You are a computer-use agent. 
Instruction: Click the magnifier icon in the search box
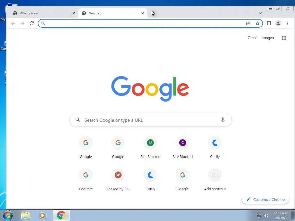[x=77, y=119]
